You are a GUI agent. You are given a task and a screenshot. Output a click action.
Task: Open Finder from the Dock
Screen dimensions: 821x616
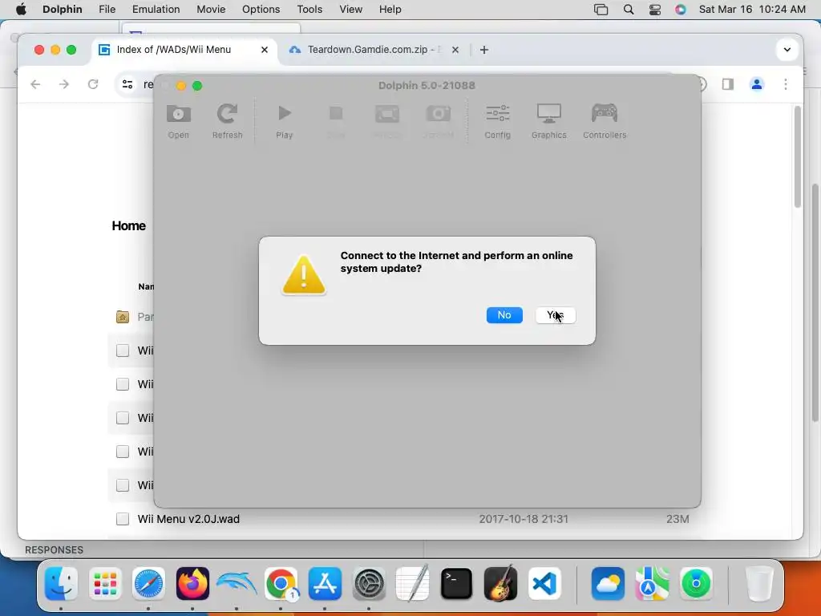(x=61, y=584)
